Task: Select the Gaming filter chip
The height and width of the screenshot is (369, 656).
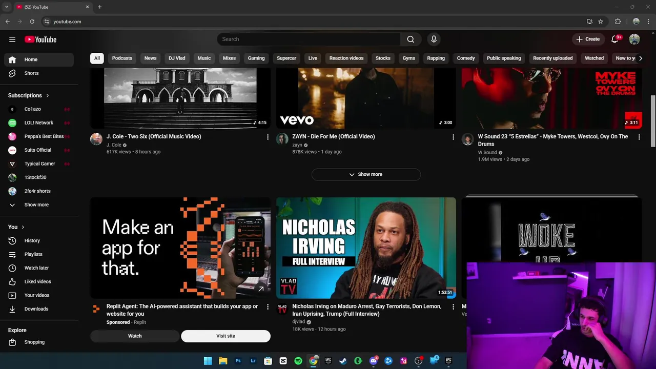Action: (x=256, y=58)
